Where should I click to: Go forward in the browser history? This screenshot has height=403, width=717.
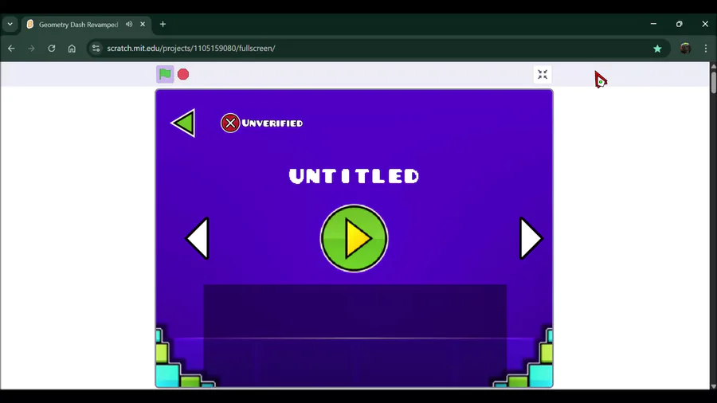(x=31, y=49)
